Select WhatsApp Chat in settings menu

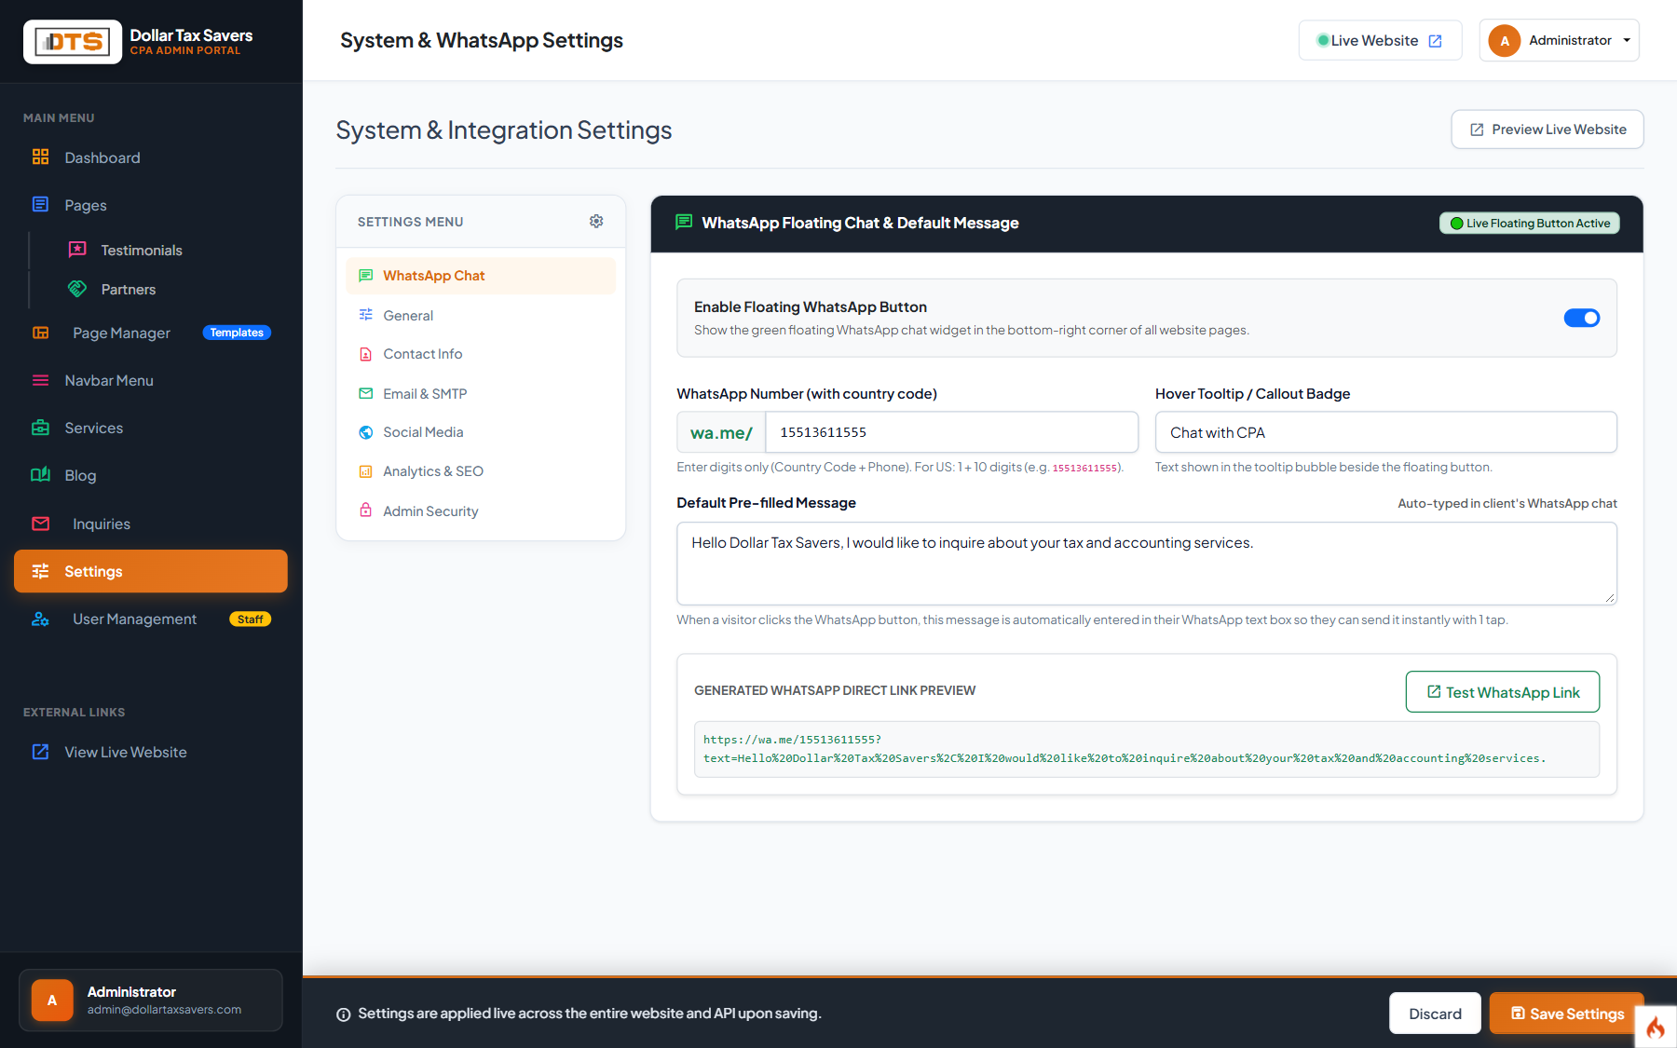(x=481, y=276)
